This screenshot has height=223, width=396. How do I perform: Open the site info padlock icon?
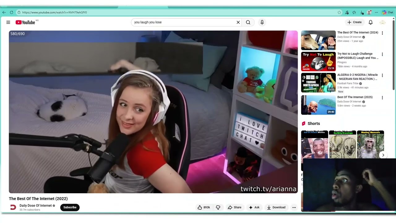[19, 12]
